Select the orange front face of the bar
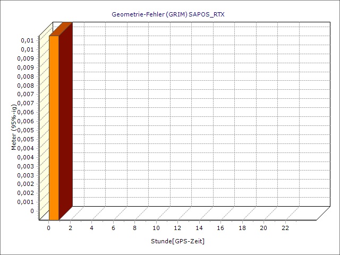Image resolution: width=340 pixels, height=255 pixels. point(54,127)
